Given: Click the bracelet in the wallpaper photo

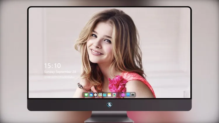Looking at the screenshot, I should pyautogui.click(x=83, y=87).
